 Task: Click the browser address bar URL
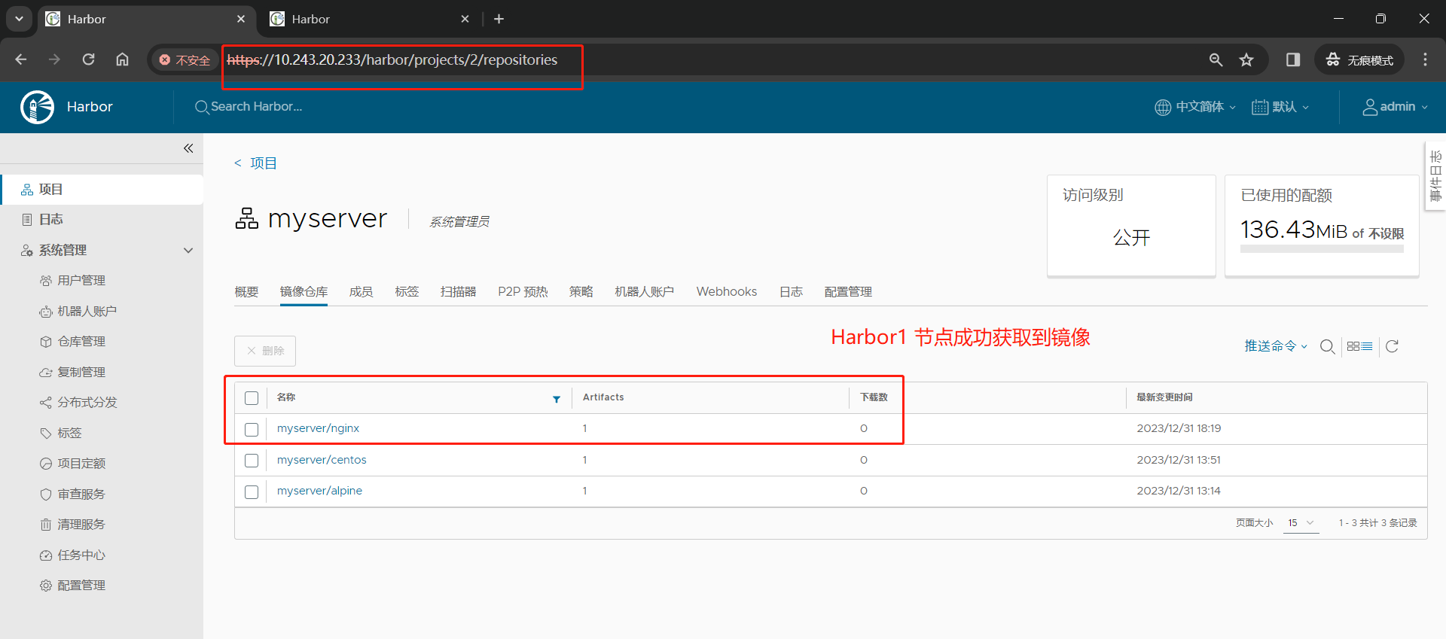click(x=392, y=60)
